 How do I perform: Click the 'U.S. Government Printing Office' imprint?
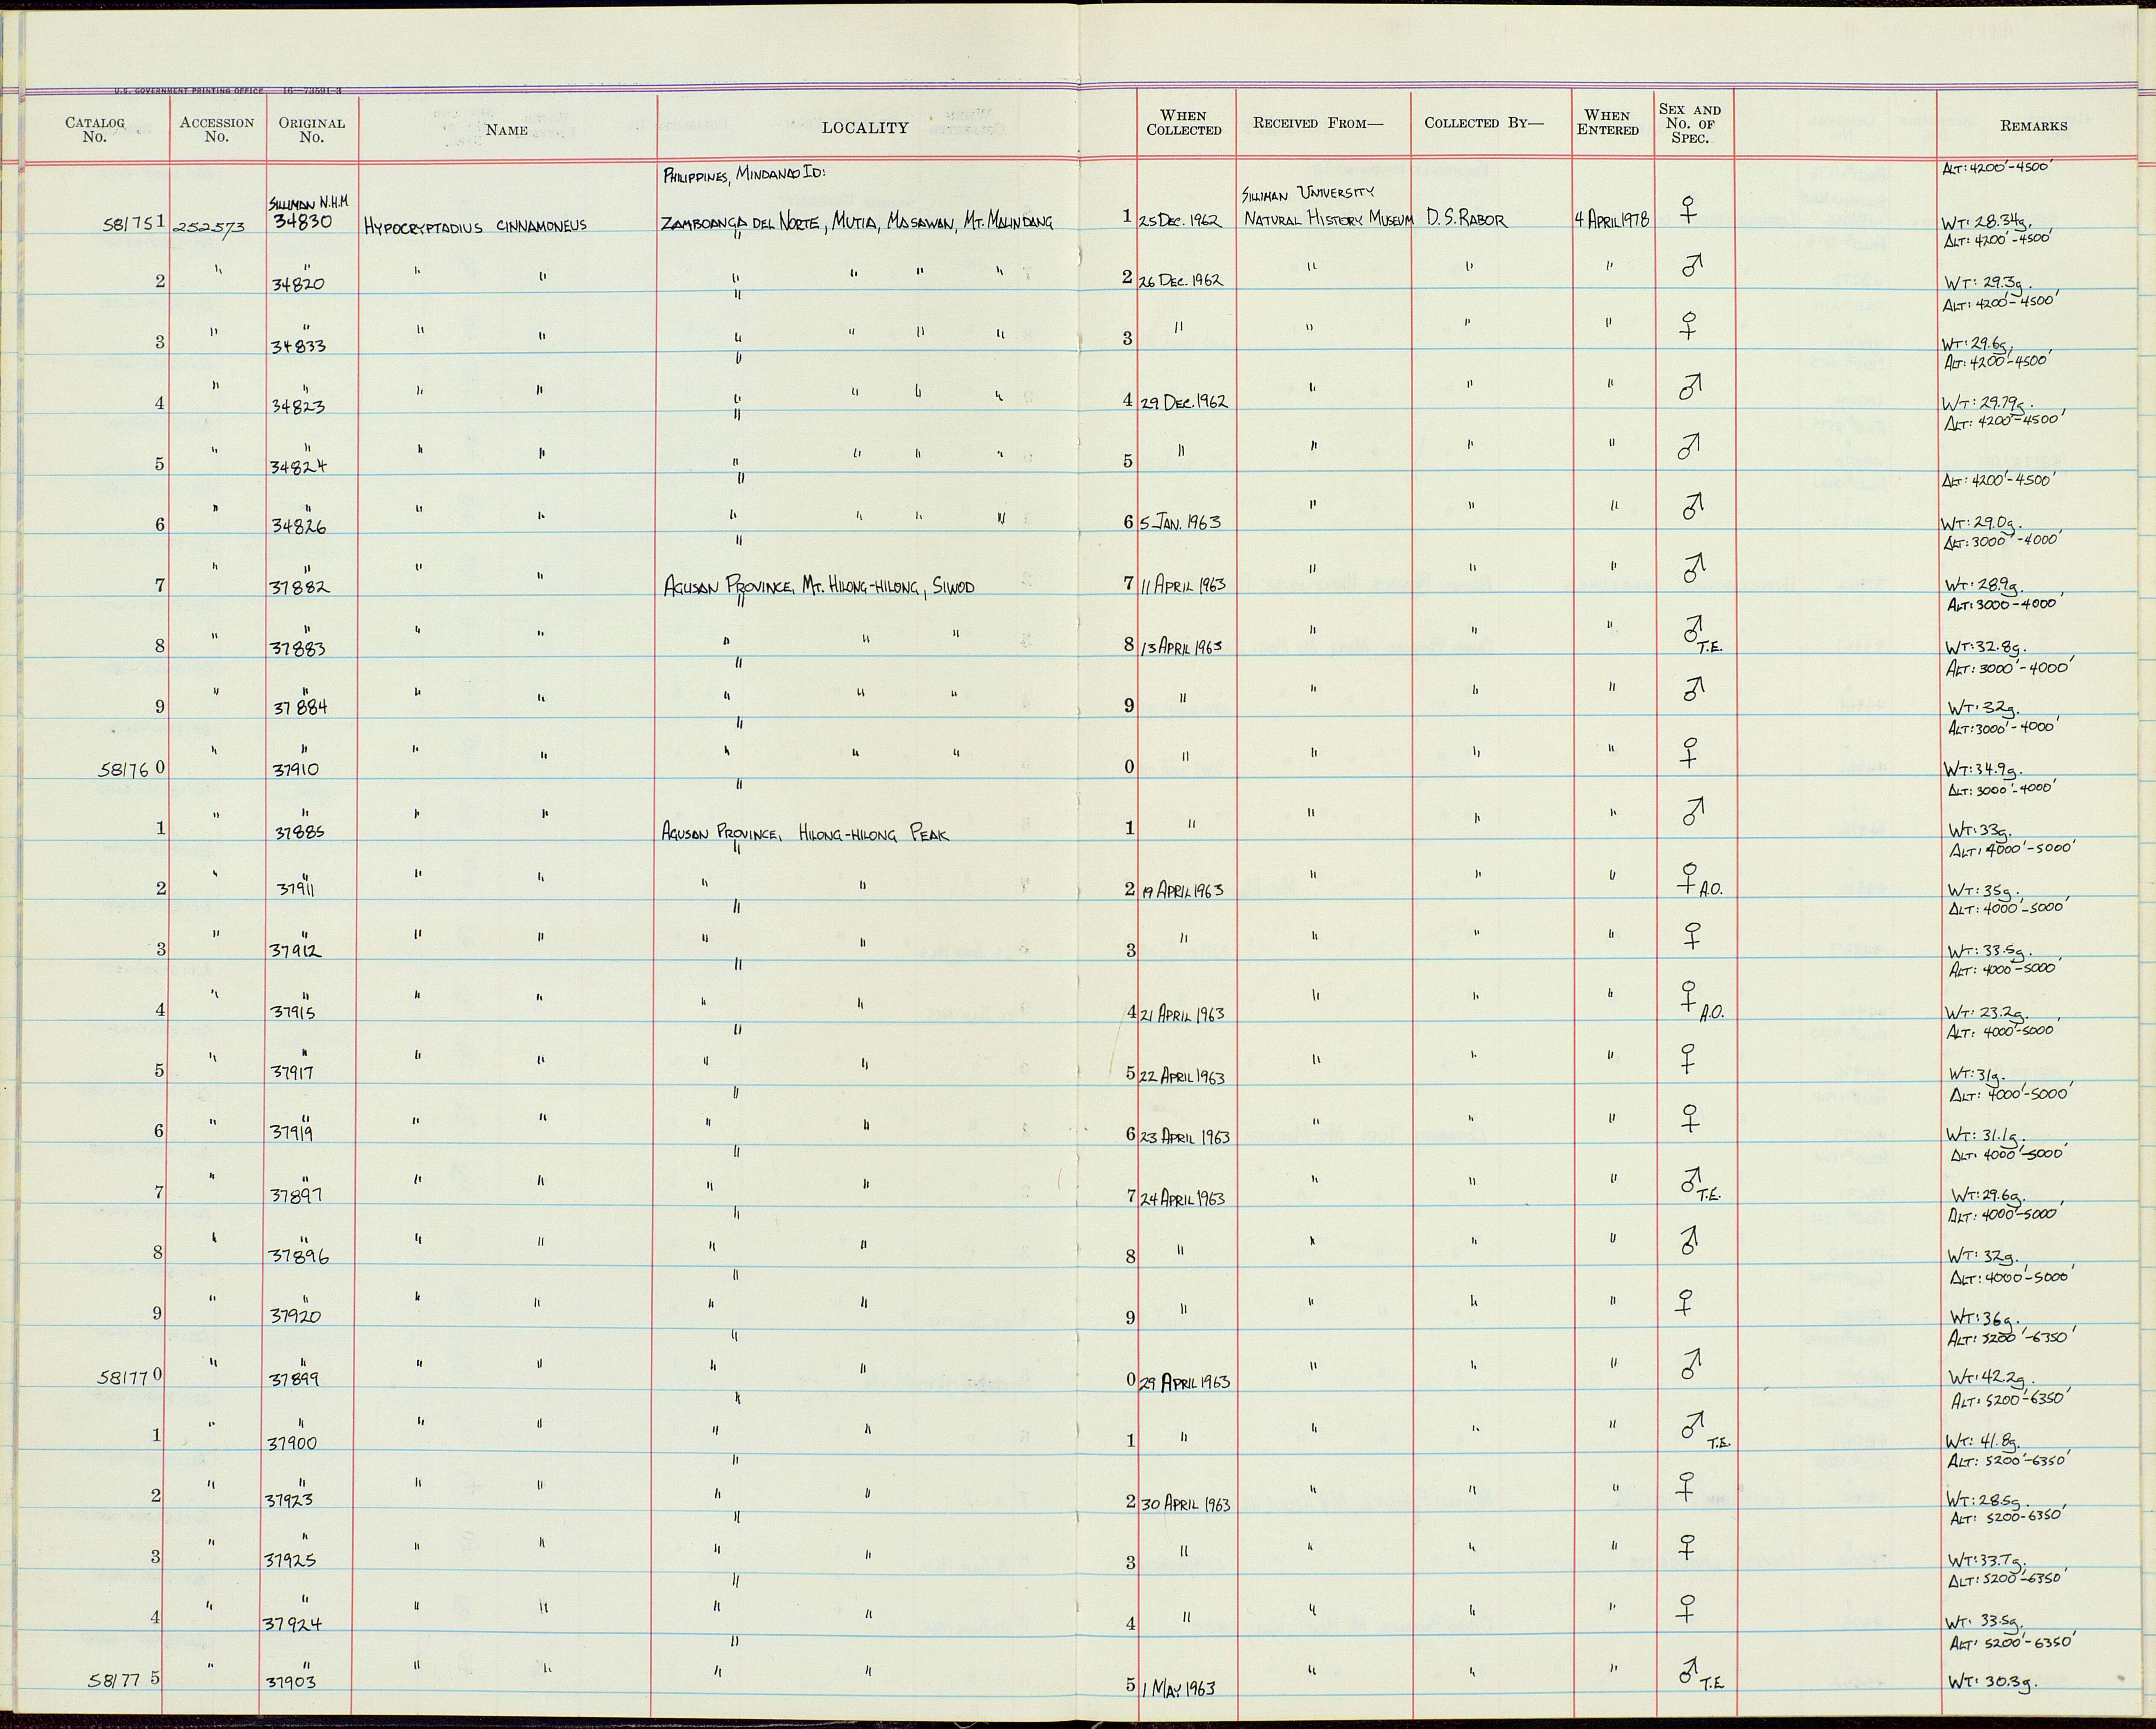point(189,91)
